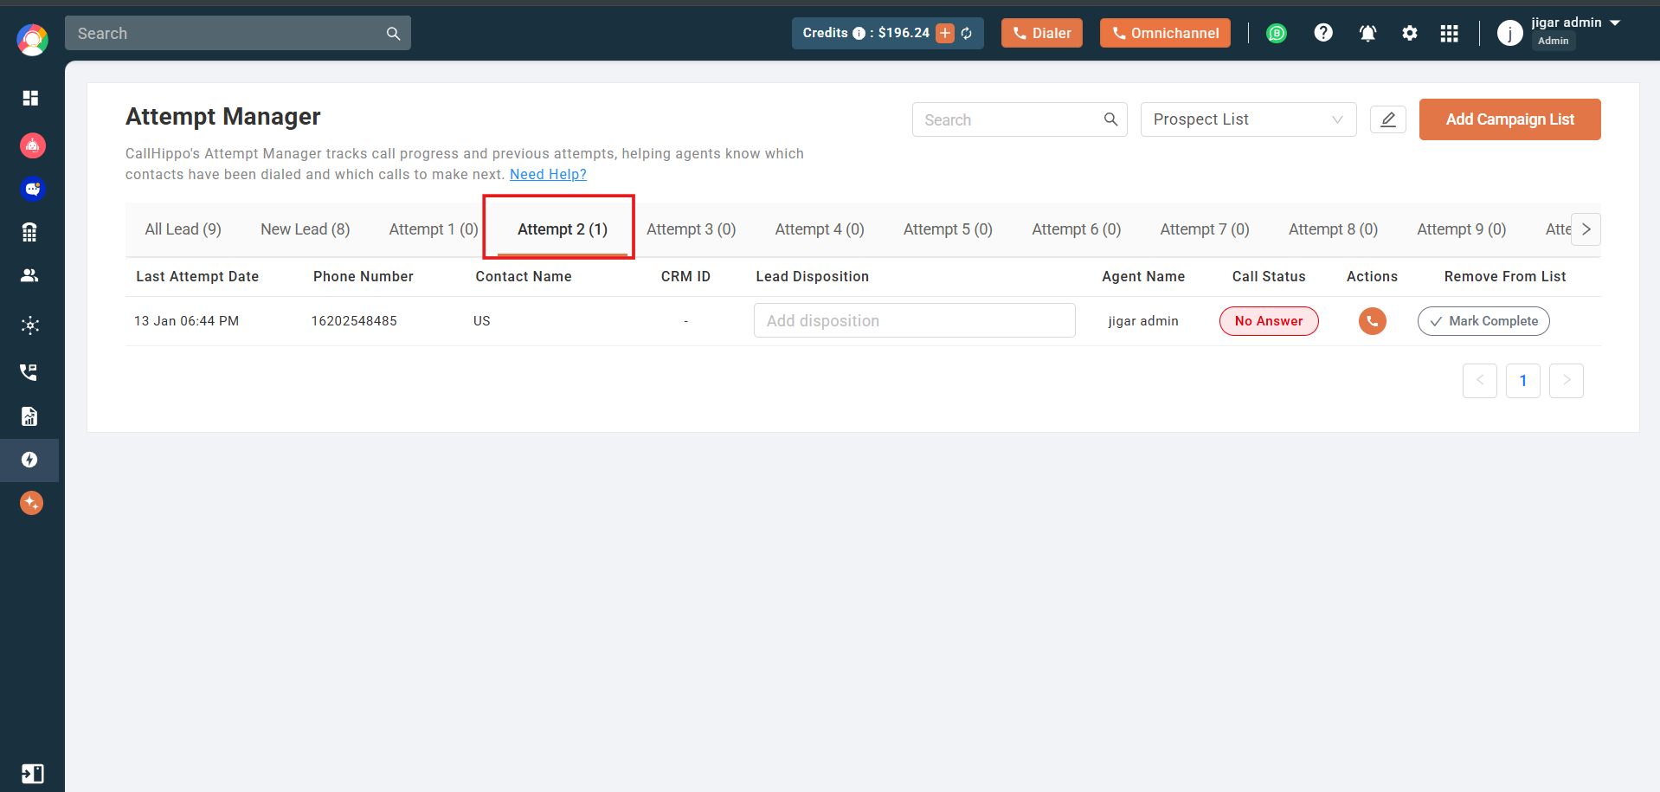Focus the top bar Search field

coord(238,33)
